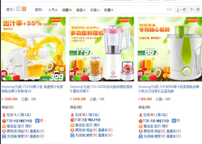The image size is (202, 144).
Task: Click the clock icon beside 下架:3天4时24分
Action: [x=72, y=120]
